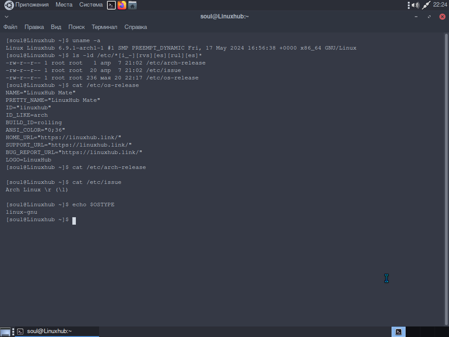The width and height of the screenshot is (449, 337).
Task: Click the 'Arch Linux \r (\l)' output line
Action: 37,190
